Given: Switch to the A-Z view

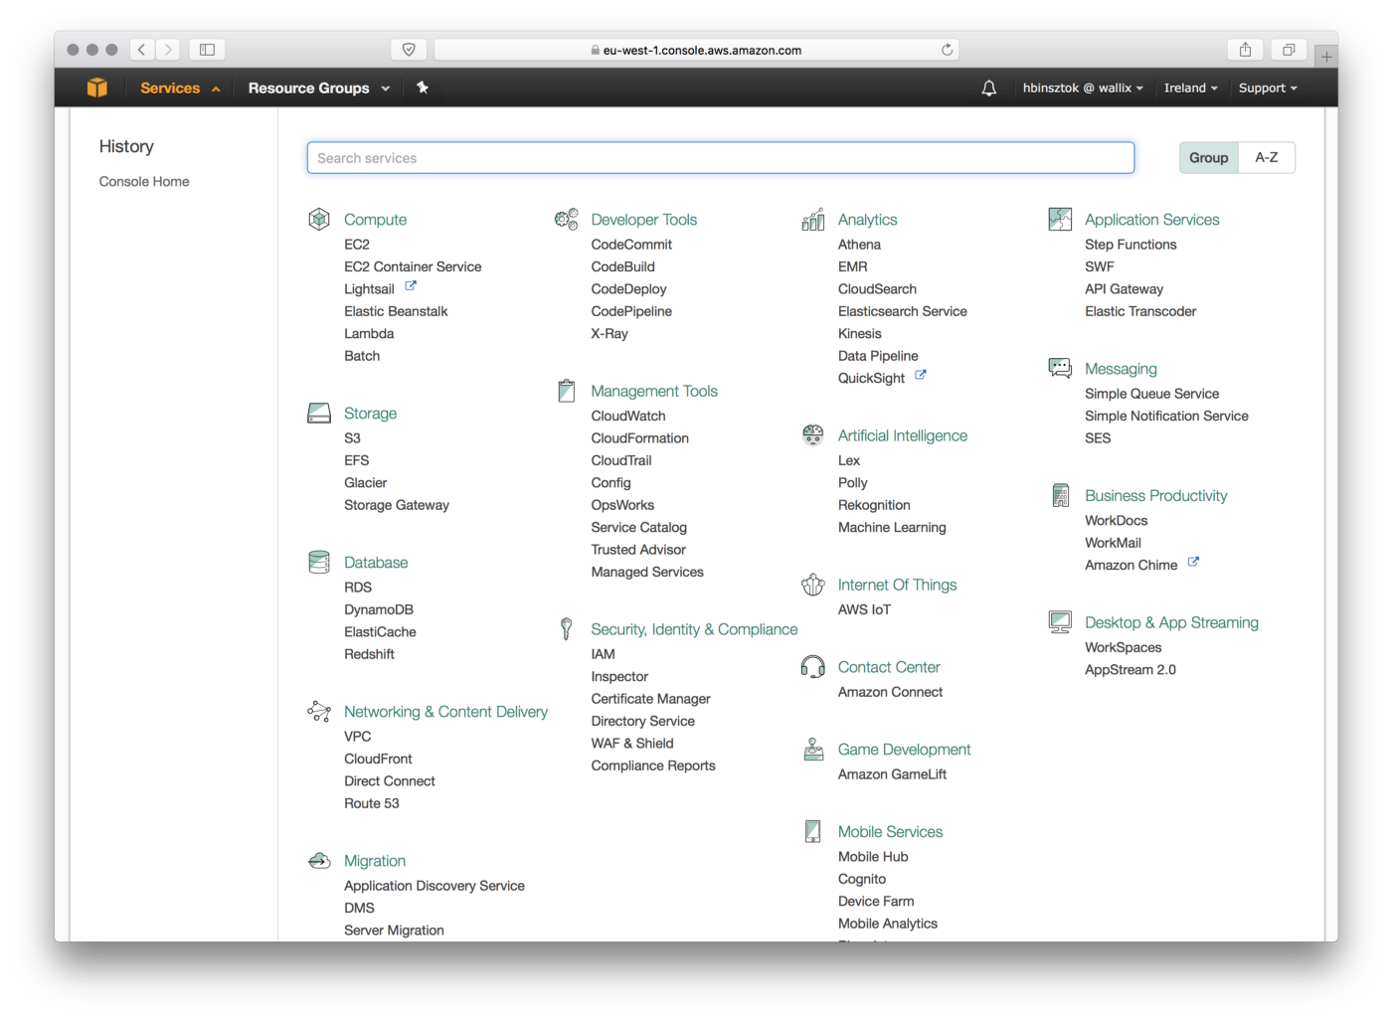Looking at the screenshot, I should pos(1267,157).
